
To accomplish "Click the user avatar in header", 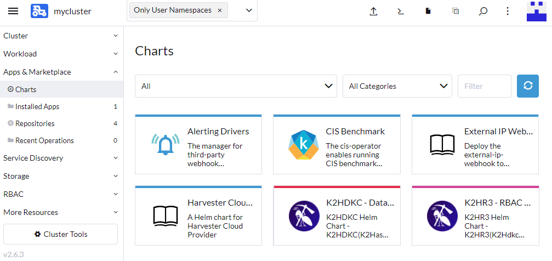I will [x=537, y=11].
